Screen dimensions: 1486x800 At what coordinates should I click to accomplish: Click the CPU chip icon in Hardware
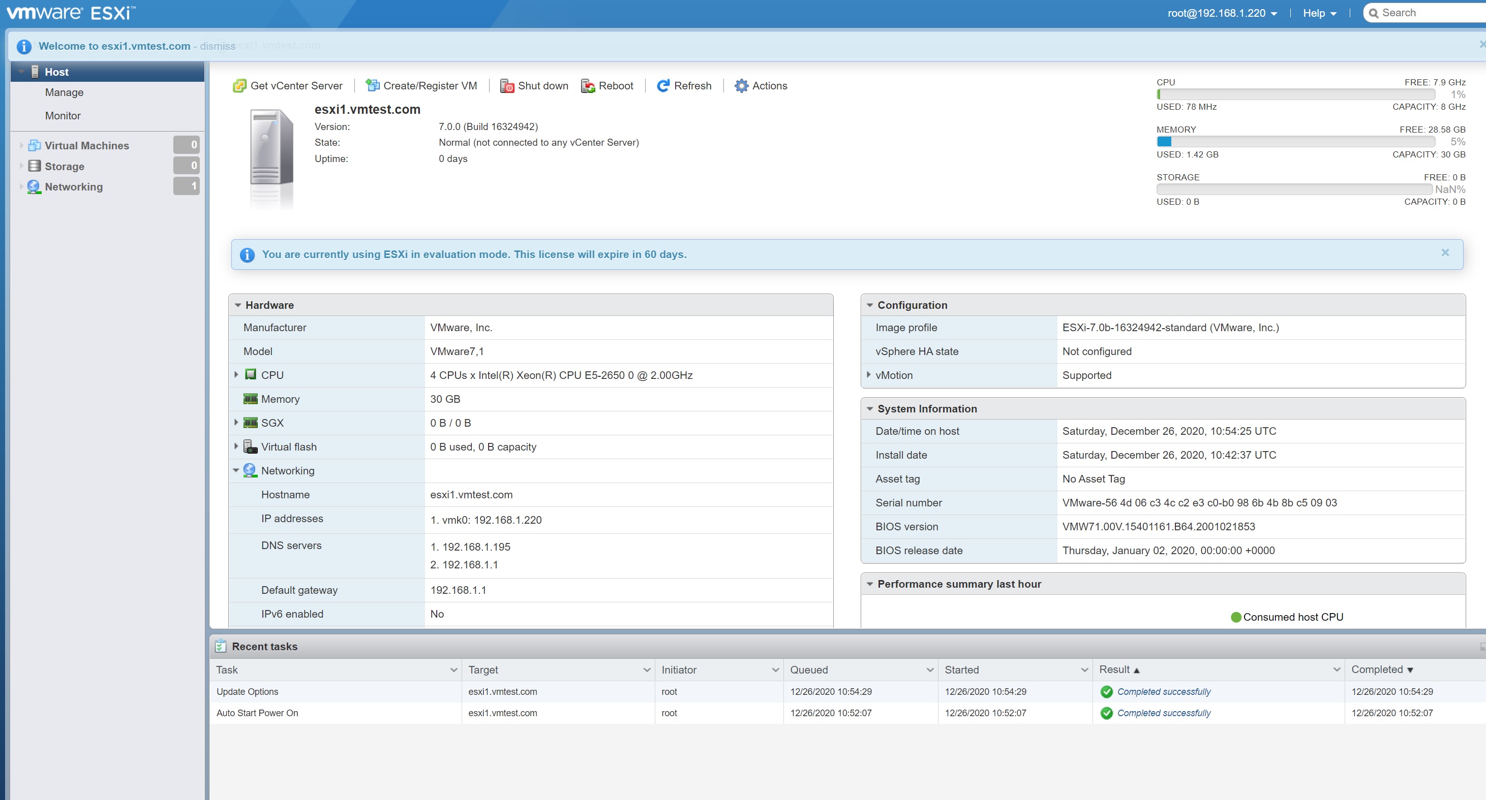tap(250, 375)
